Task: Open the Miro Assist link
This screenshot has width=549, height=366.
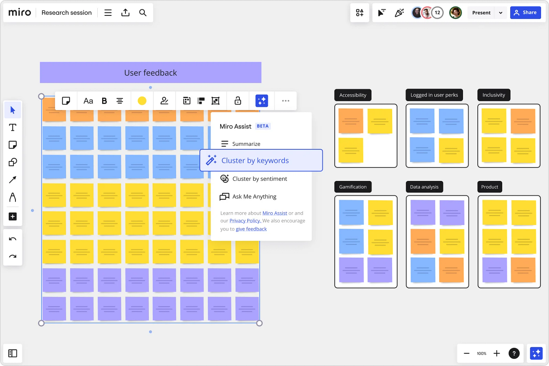Action: (x=274, y=213)
